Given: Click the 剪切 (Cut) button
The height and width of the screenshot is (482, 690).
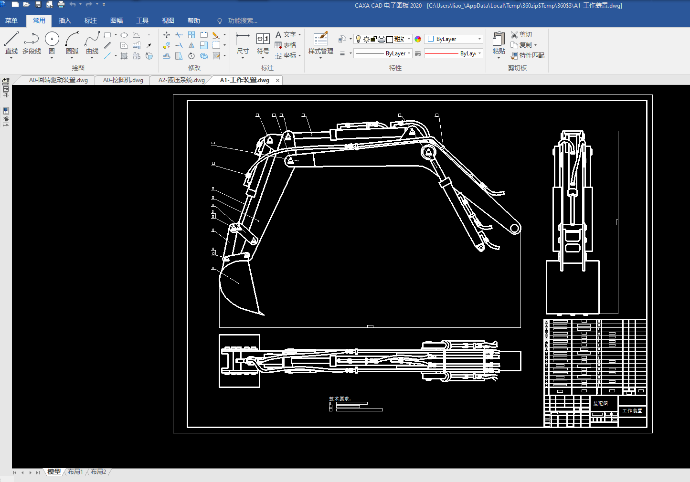Looking at the screenshot, I should [x=521, y=34].
